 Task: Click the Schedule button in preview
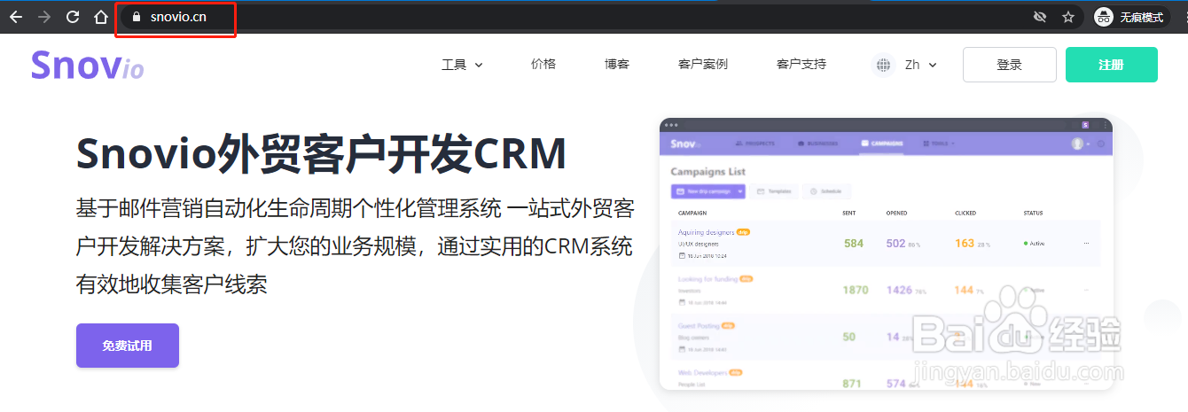point(826,191)
